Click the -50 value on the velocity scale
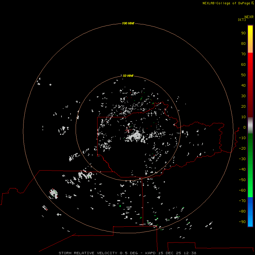The height and width of the screenshot is (255, 255). pyautogui.click(x=242, y=180)
